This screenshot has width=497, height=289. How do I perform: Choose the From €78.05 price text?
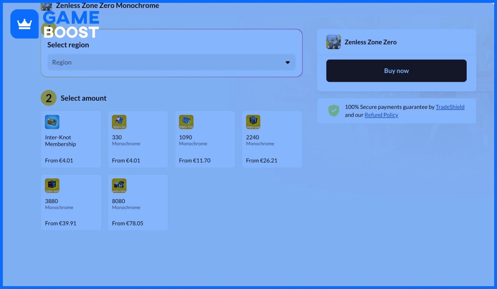point(128,223)
